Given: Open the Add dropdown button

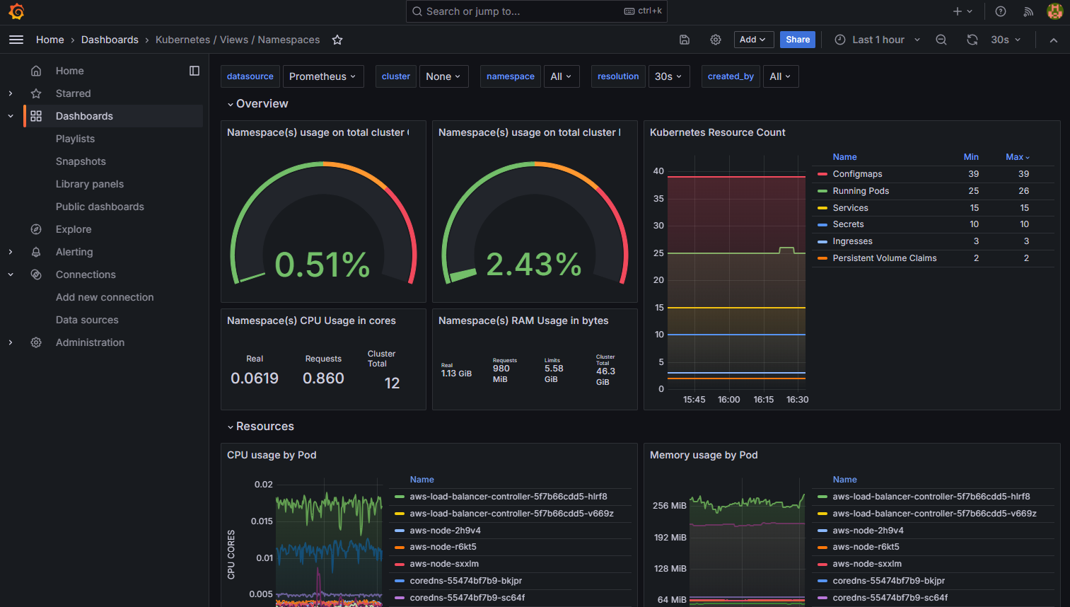Looking at the screenshot, I should [754, 40].
